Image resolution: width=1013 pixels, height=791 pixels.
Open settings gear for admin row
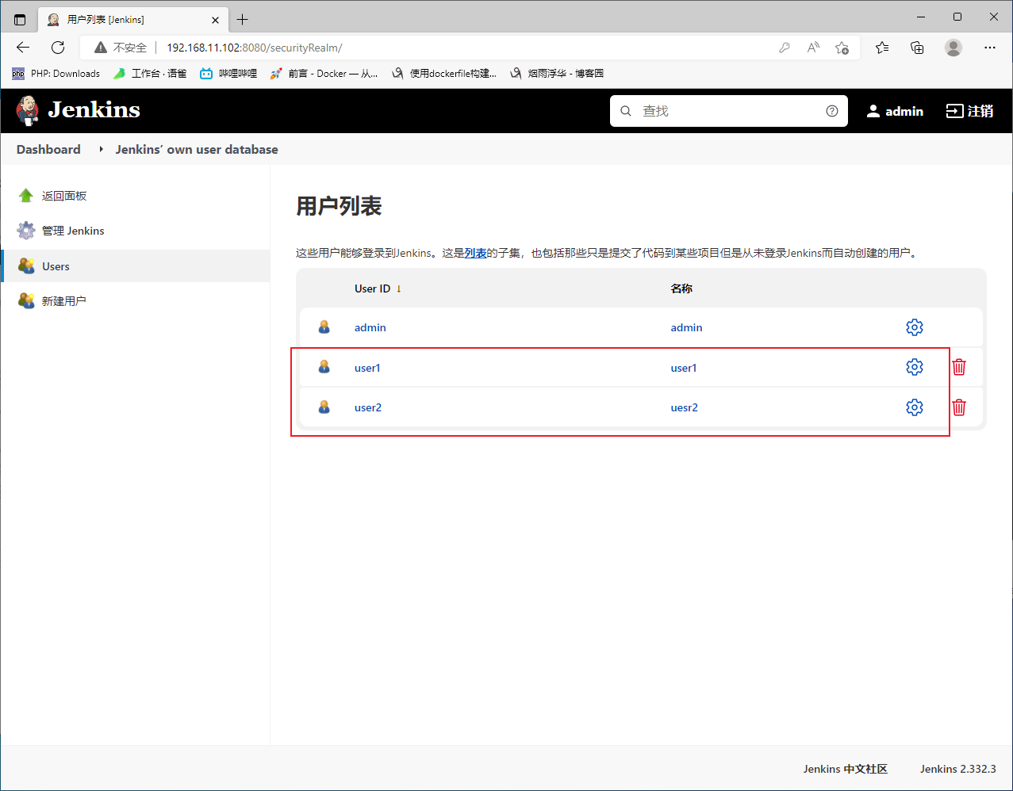pos(914,327)
